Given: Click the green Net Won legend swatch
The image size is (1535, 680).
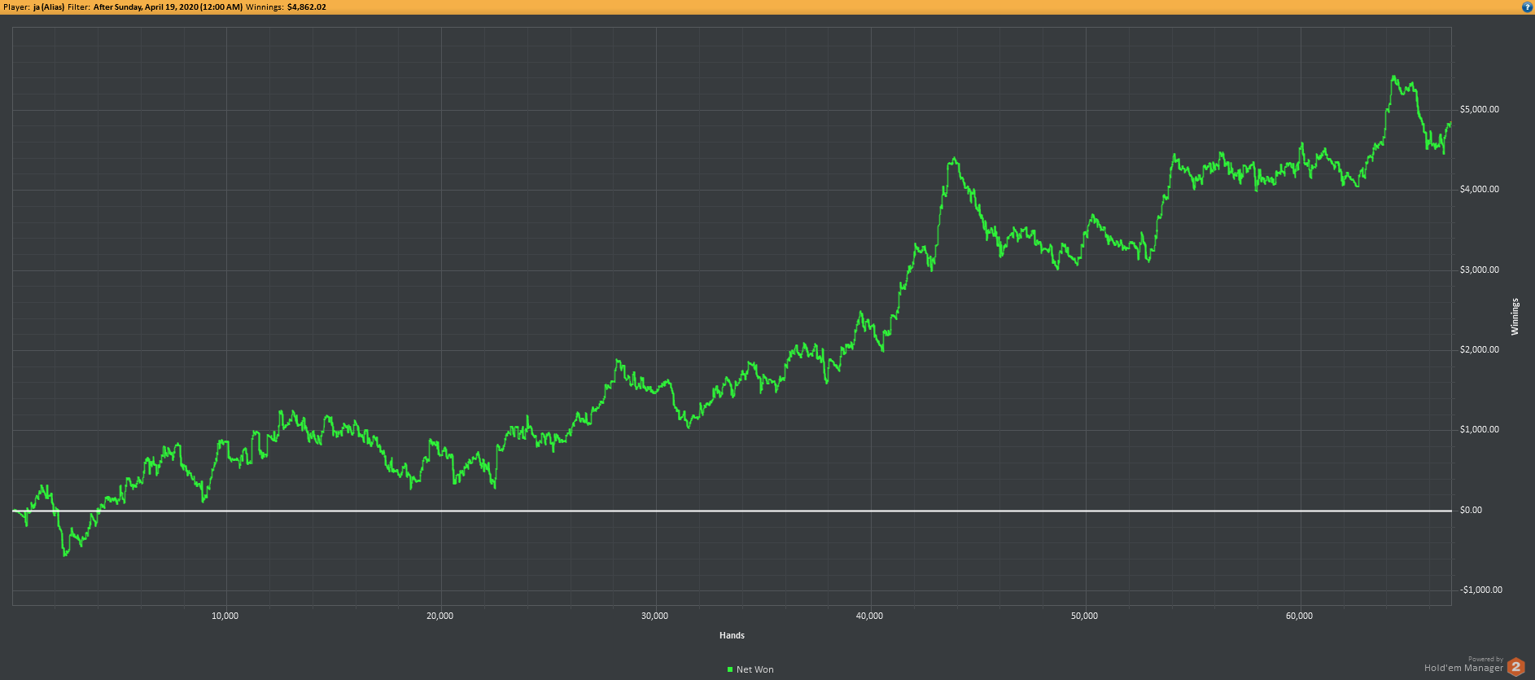Looking at the screenshot, I should tap(730, 669).
